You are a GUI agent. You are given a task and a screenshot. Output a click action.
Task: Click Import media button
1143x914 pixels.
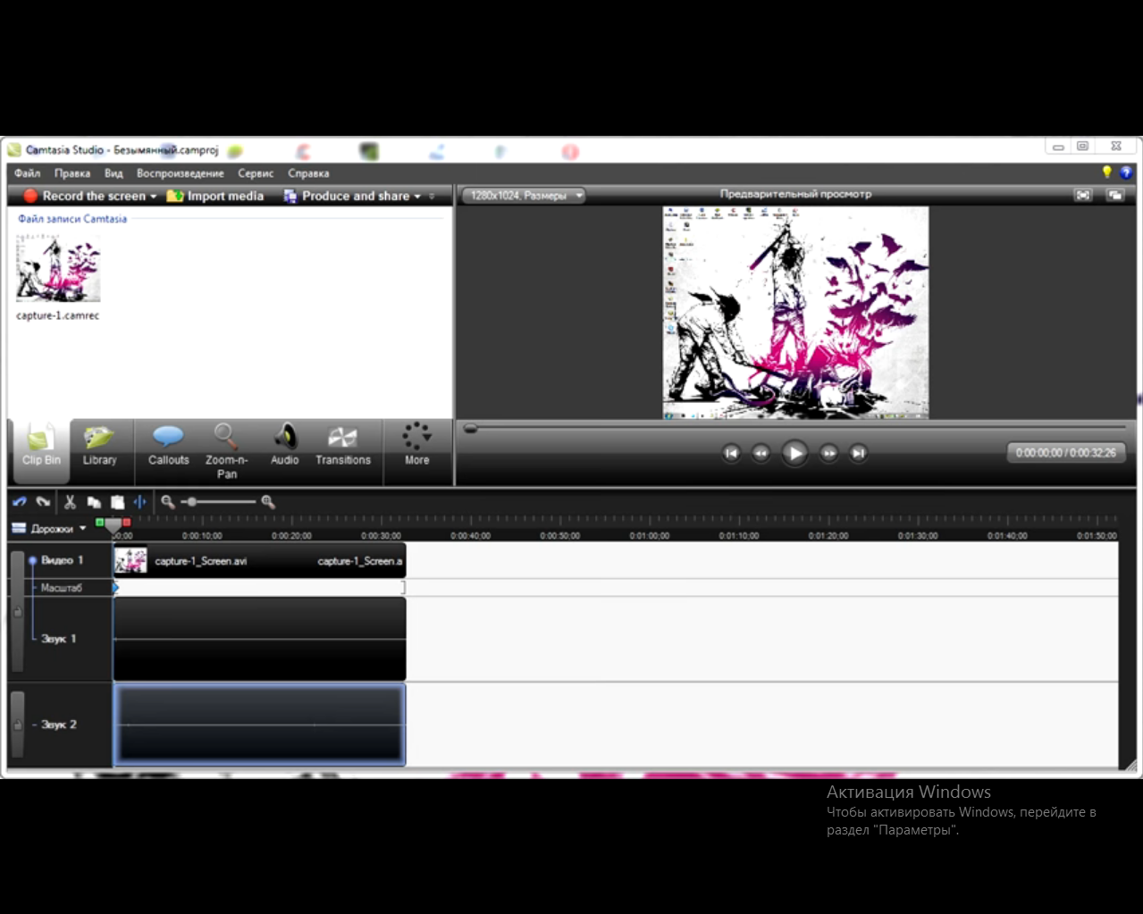coord(215,196)
